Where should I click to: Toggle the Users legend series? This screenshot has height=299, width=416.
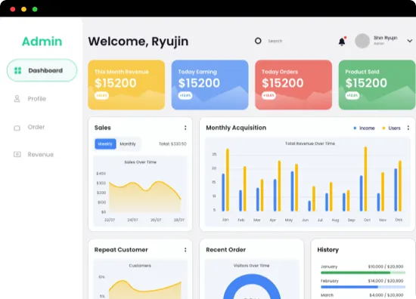click(x=391, y=128)
